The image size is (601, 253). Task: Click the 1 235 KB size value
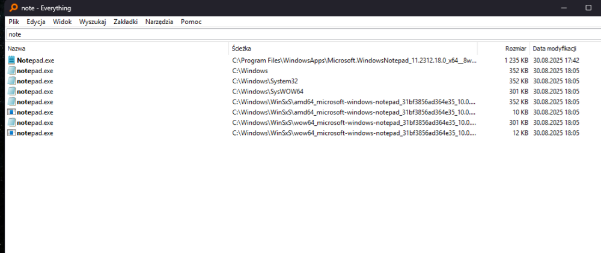516,61
